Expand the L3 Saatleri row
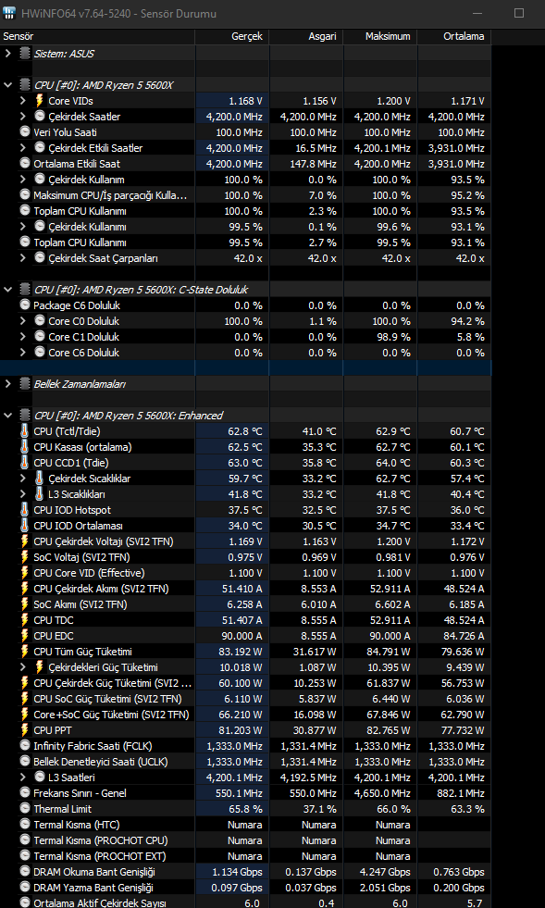 [x=23, y=777]
